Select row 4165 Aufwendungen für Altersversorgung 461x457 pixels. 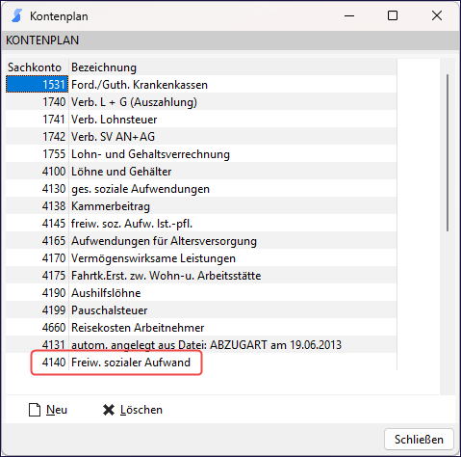tap(201, 241)
